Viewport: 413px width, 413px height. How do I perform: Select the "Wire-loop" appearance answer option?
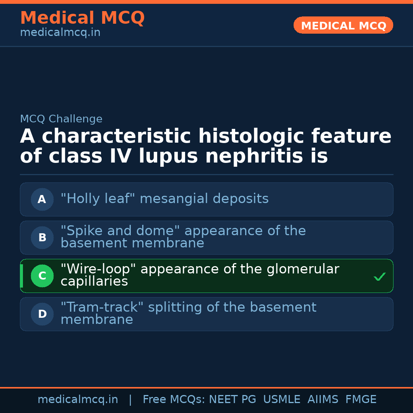(x=200, y=275)
